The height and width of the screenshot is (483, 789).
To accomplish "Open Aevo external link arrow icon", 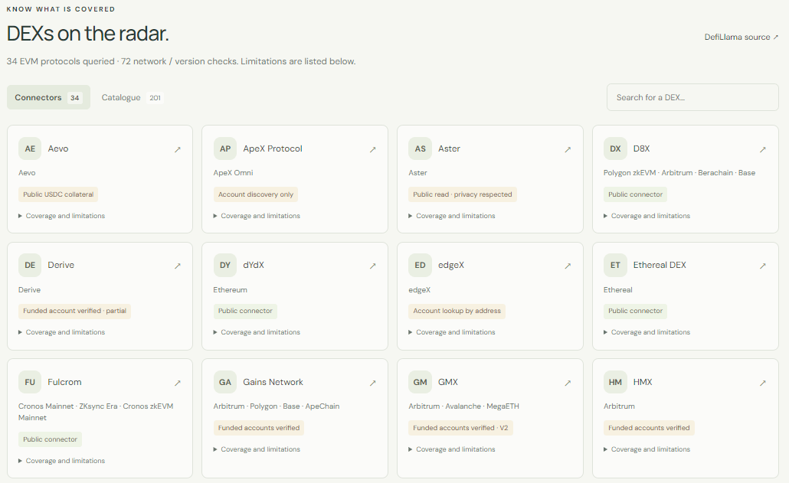I will coord(178,149).
